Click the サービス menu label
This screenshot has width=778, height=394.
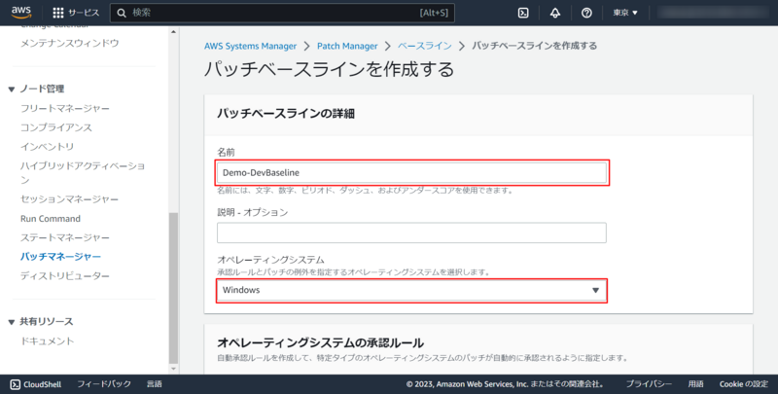click(84, 13)
